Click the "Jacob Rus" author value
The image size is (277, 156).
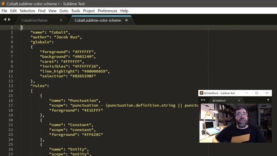click(67, 37)
